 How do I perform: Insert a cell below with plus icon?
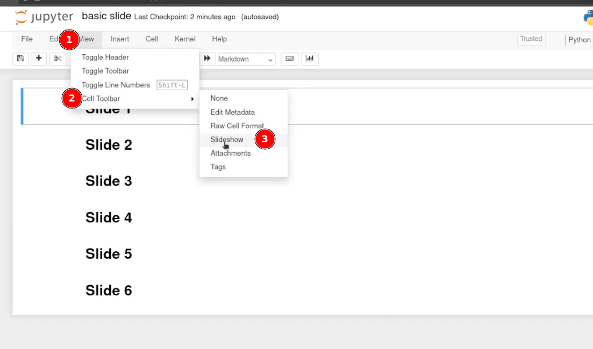coord(39,59)
